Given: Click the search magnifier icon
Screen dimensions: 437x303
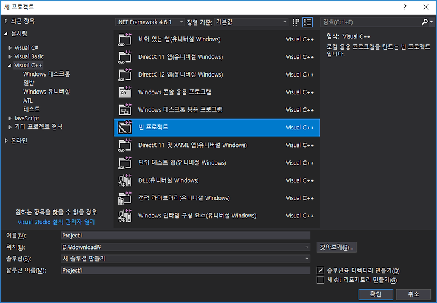Looking at the screenshot, I should (x=424, y=22).
